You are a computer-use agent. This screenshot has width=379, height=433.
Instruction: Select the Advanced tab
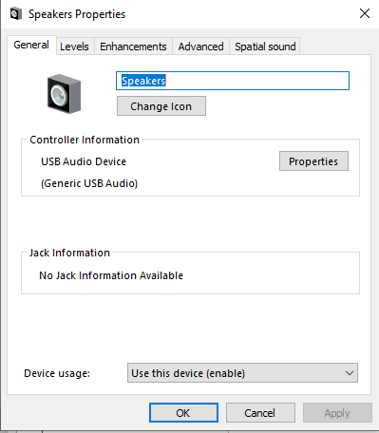200,47
